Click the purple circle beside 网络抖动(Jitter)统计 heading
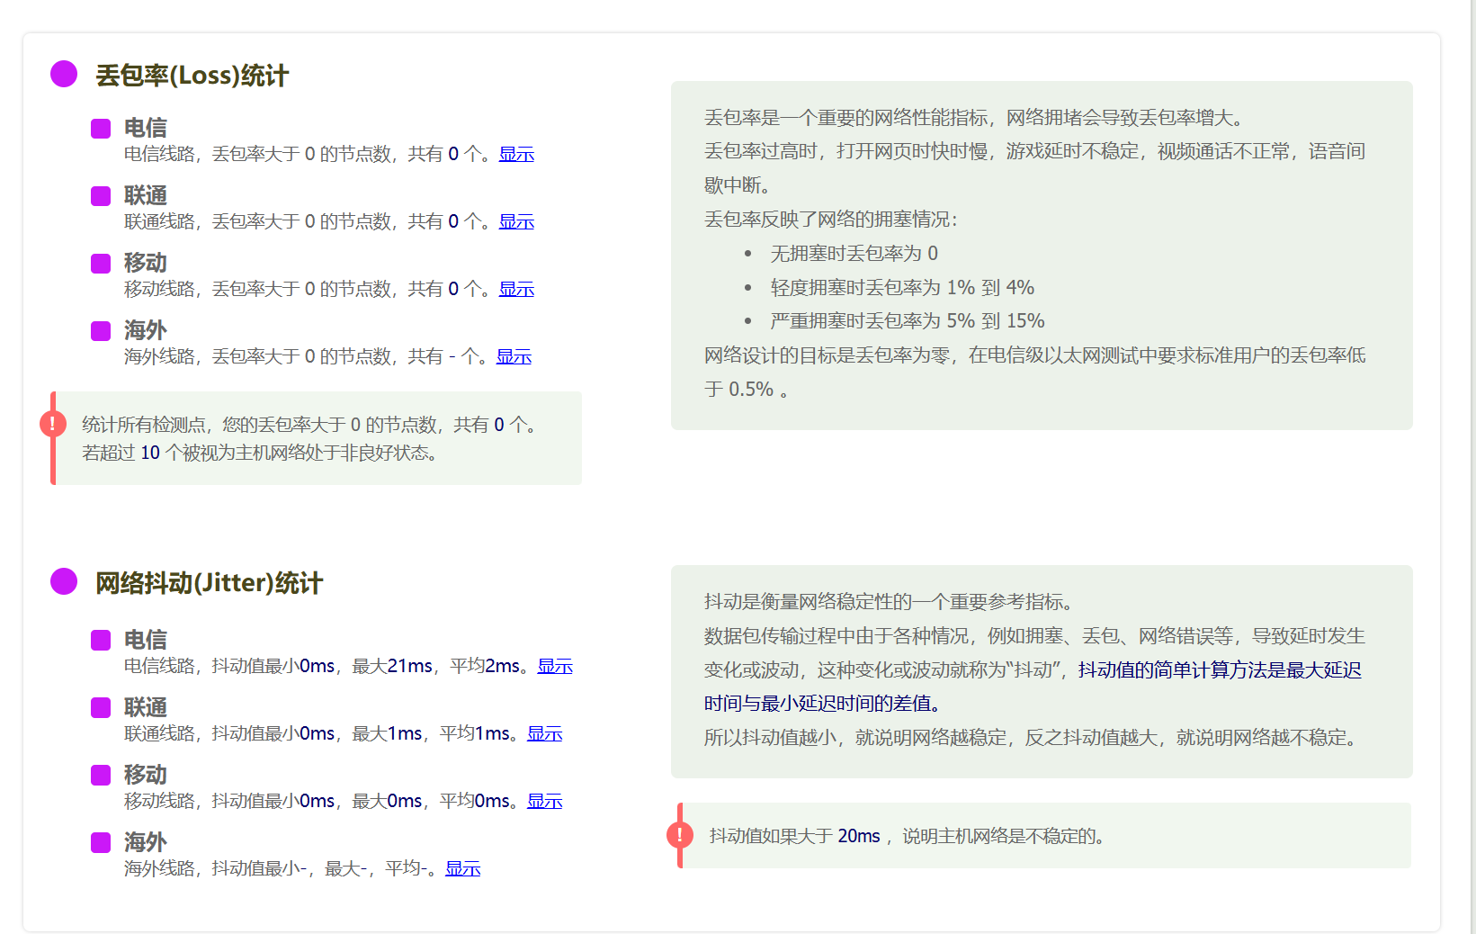The image size is (1476, 934). [64, 582]
